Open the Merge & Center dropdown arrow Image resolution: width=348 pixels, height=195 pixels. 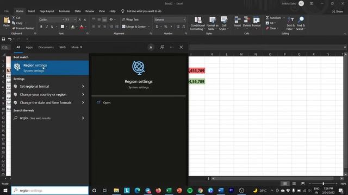[148, 27]
